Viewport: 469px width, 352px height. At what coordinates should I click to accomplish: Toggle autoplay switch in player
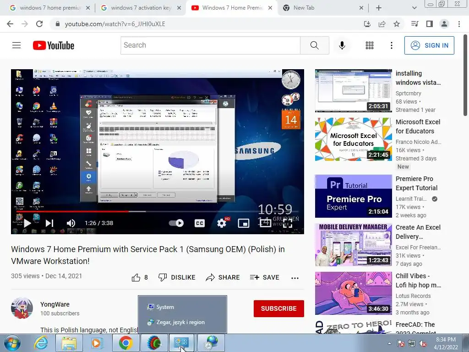point(176,223)
